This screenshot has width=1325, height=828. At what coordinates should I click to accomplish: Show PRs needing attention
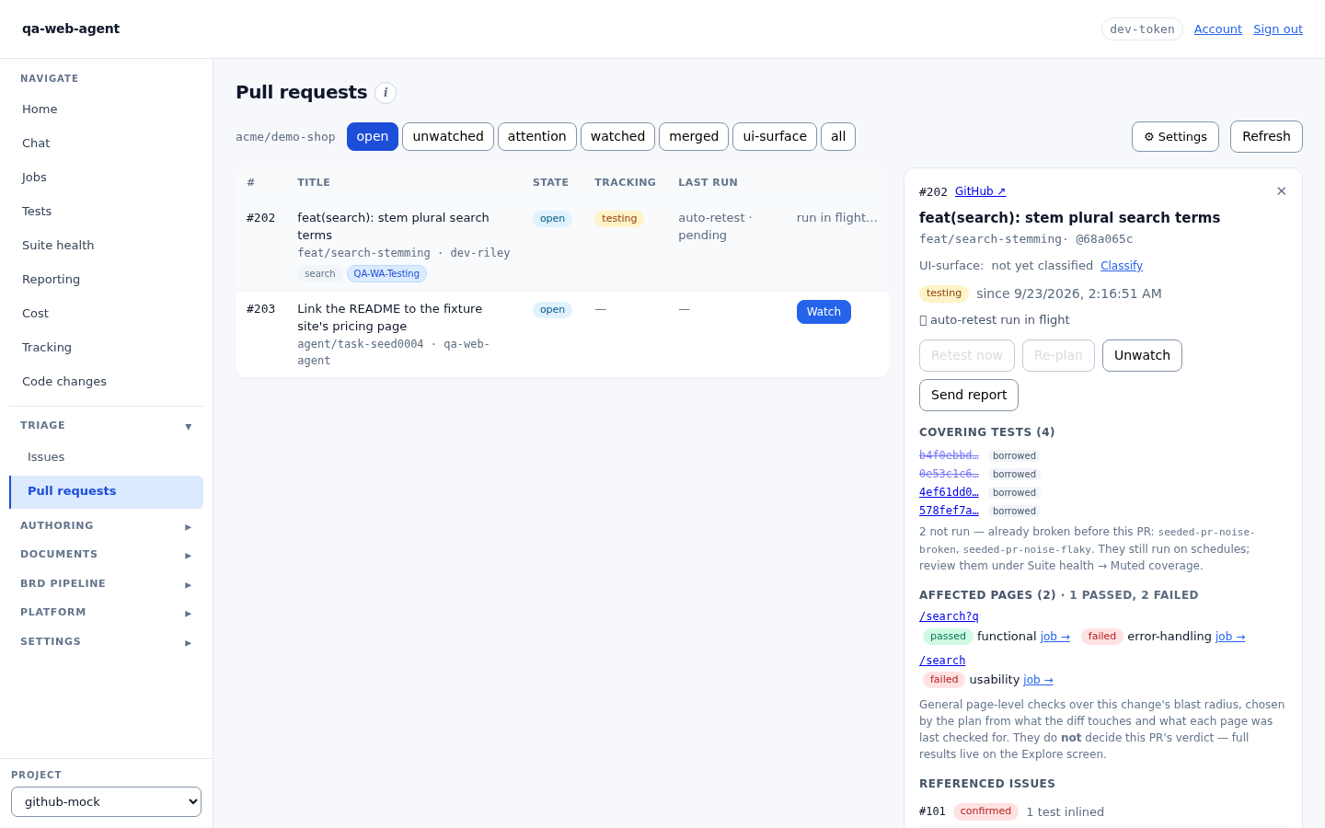(x=537, y=136)
